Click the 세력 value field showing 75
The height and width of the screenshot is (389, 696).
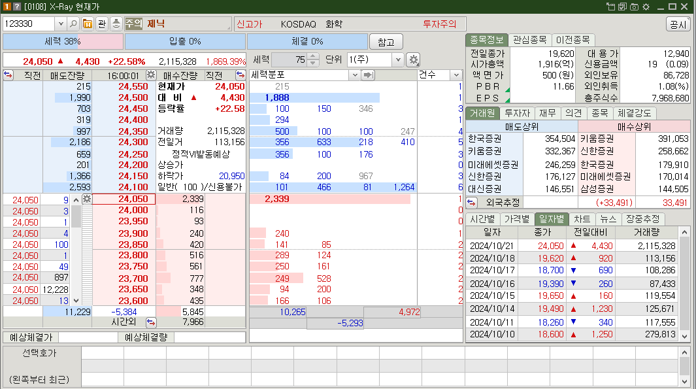[290, 59]
